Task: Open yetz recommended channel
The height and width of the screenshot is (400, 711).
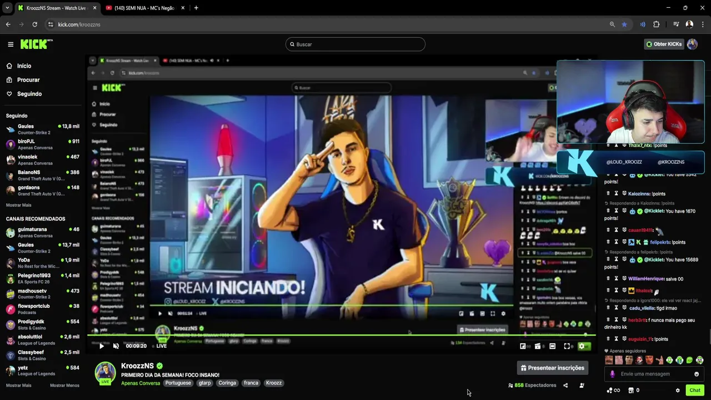Action: click(42, 371)
